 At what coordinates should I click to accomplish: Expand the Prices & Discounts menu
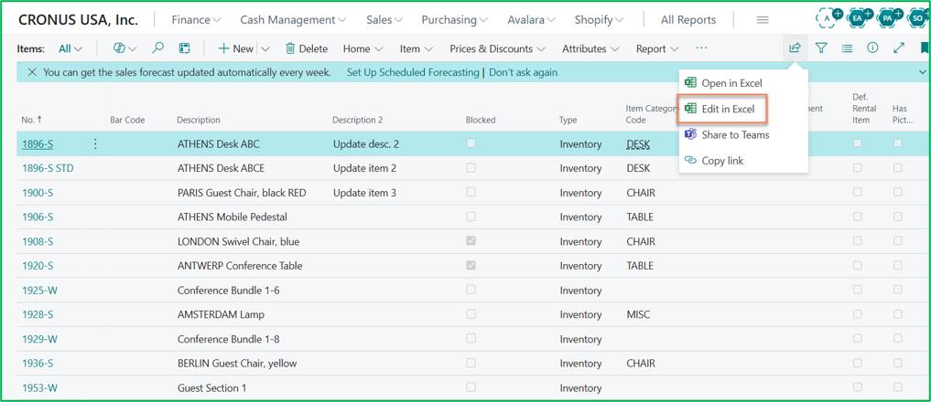tap(498, 48)
